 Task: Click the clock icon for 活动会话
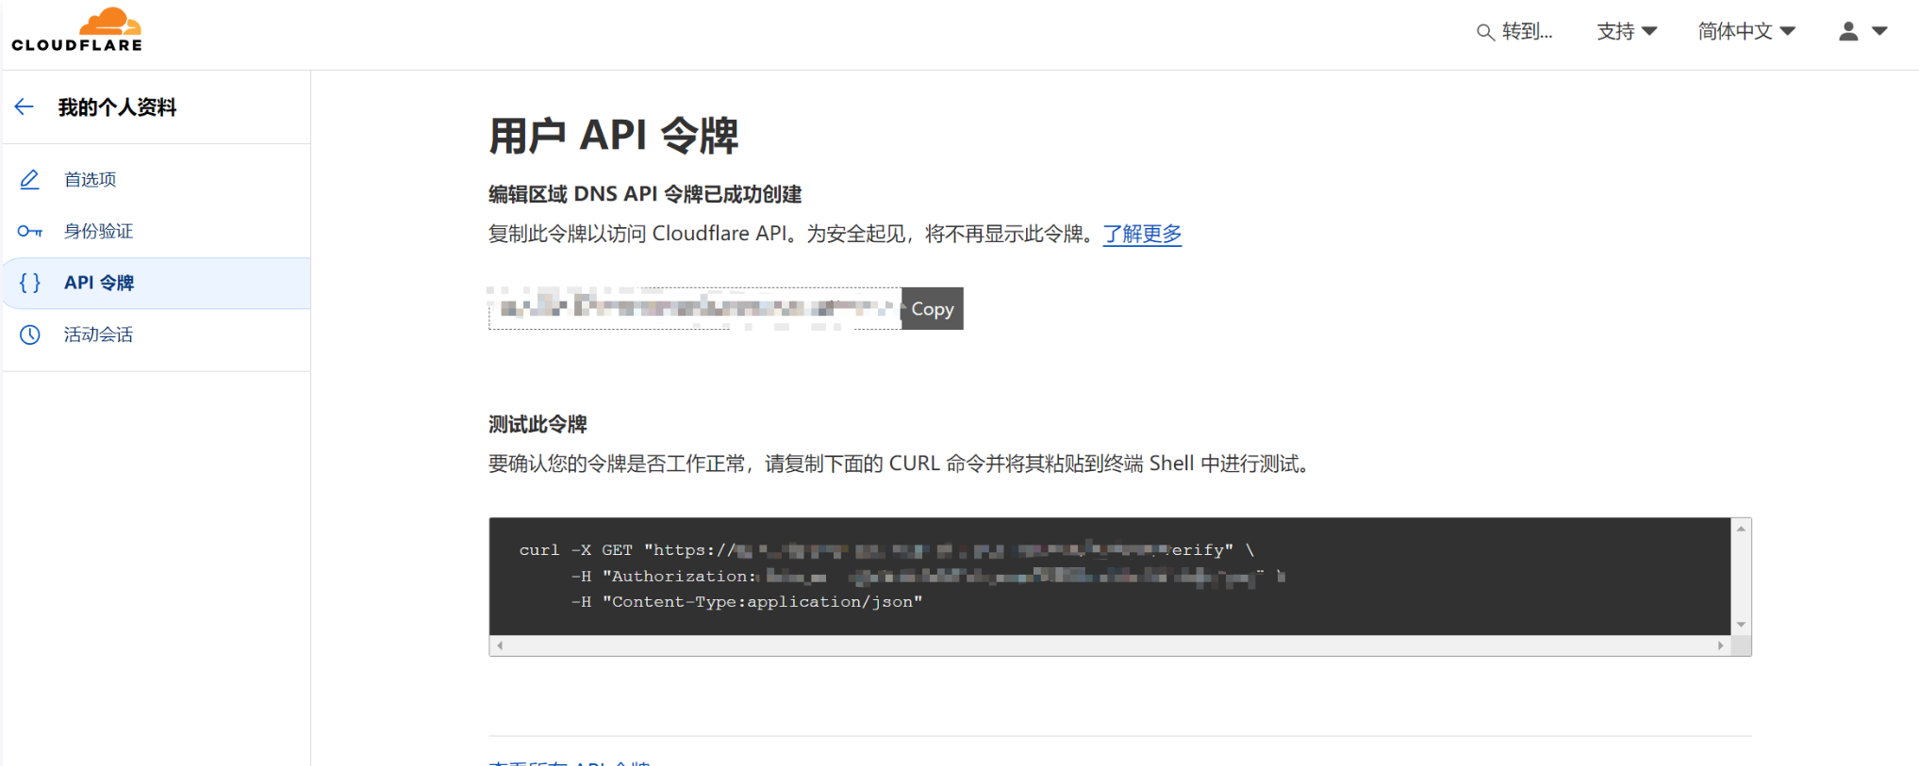click(x=30, y=334)
